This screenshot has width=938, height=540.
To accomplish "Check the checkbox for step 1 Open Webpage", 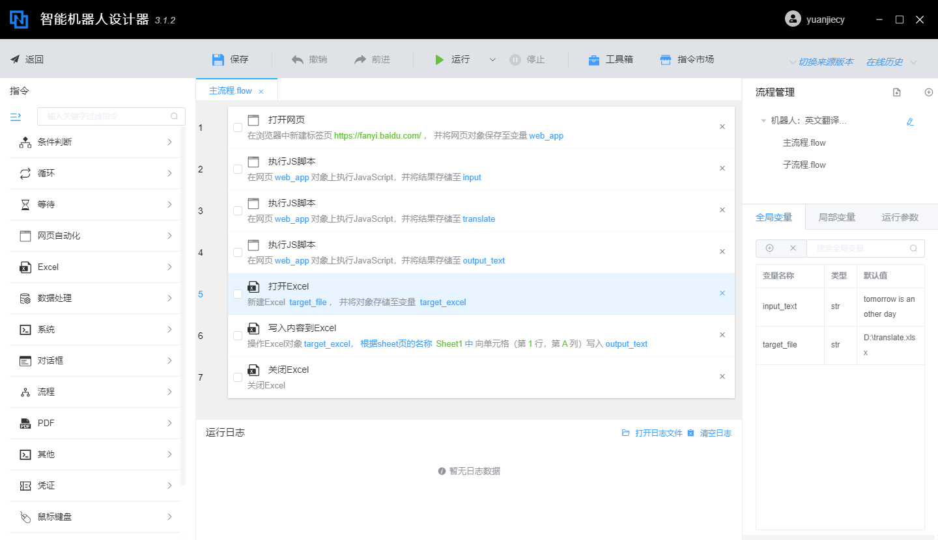I will click(x=238, y=128).
